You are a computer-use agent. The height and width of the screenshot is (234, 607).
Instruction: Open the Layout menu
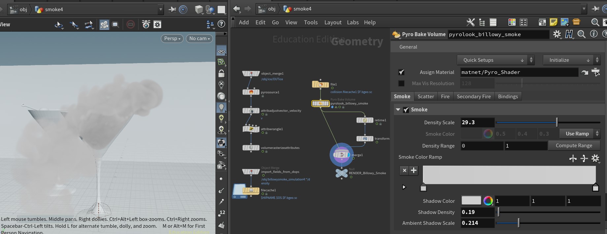333,22
